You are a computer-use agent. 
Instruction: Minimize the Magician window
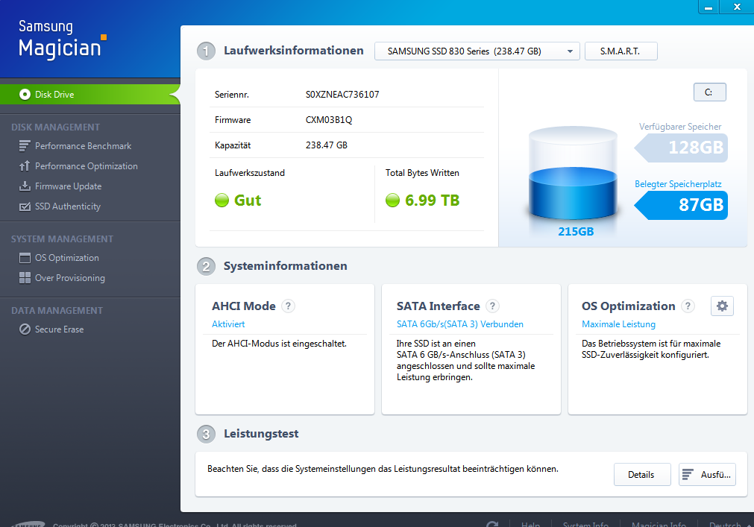pyautogui.click(x=709, y=7)
